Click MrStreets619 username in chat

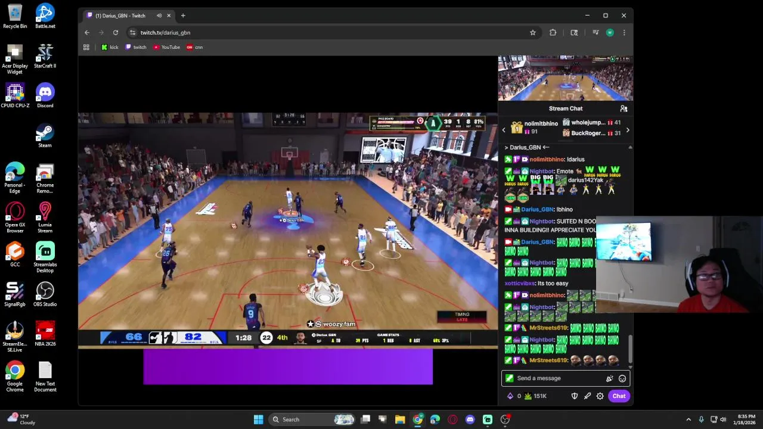click(x=547, y=328)
